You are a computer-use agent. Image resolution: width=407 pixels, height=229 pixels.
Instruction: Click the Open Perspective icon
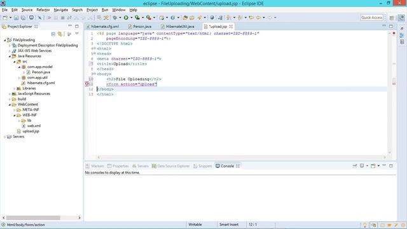point(392,18)
